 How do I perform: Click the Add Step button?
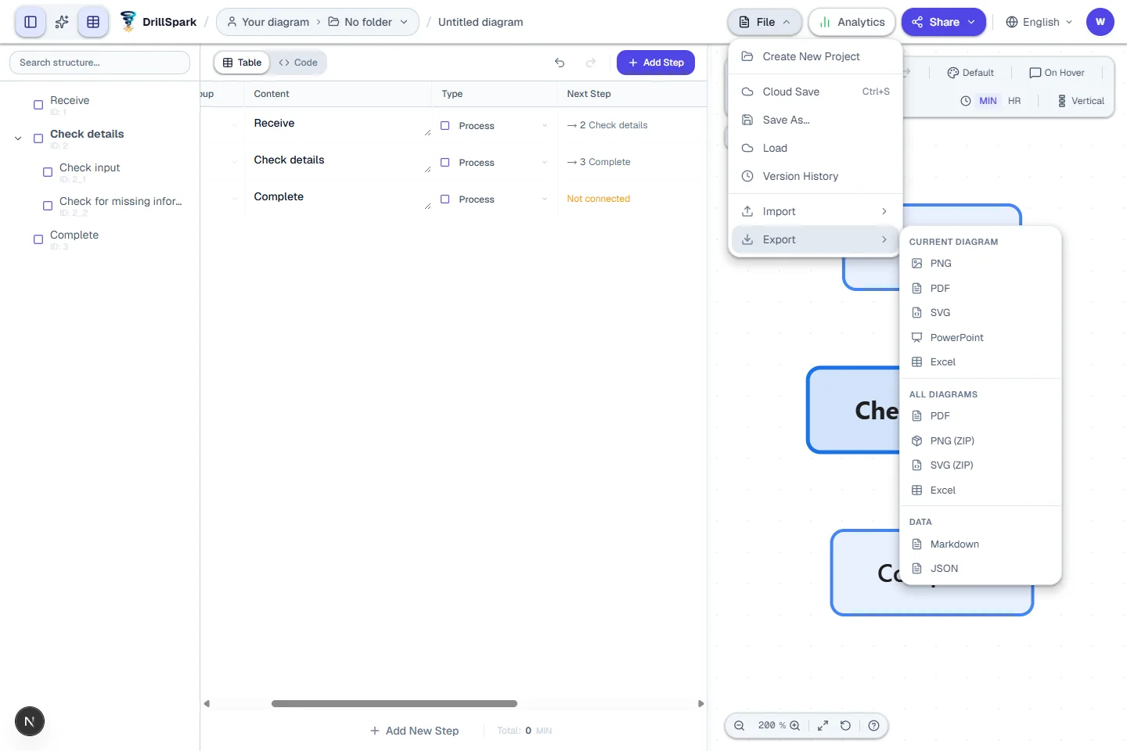656,63
